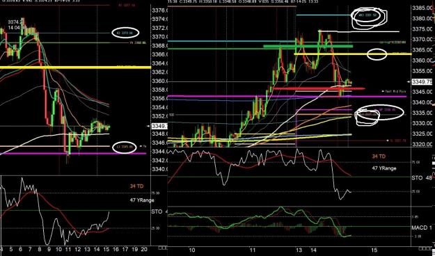
Task: Click 3342 on the left chart price axis
Action: coord(160,160)
